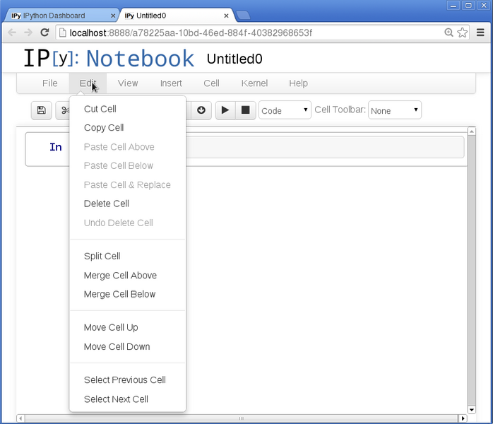
Task: Open the Help menu
Action: (x=298, y=83)
